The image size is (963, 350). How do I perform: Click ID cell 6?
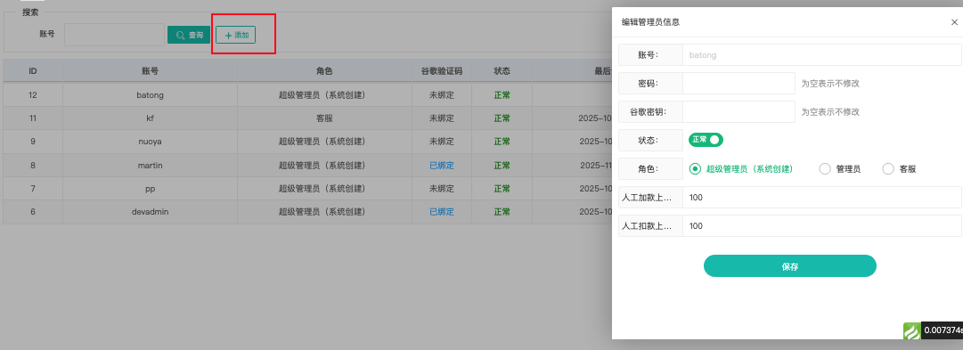(33, 212)
